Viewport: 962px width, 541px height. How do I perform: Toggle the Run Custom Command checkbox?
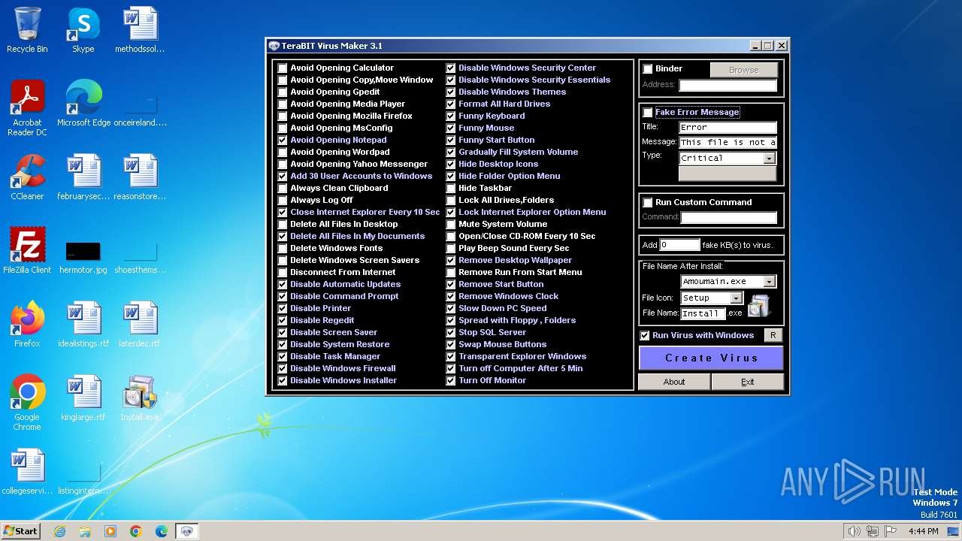pyautogui.click(x=648, y=203)
